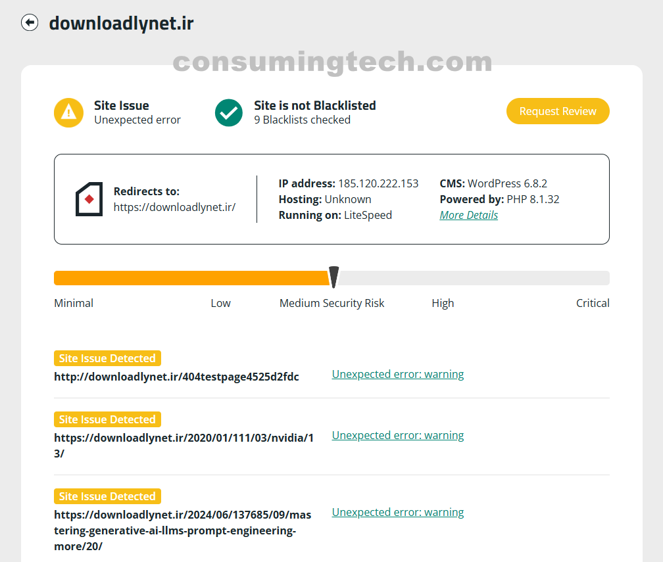This screenshot has width=663, height=562.
Task: Click the yellow warning triangle icon
Action: (x=68, y=112)
